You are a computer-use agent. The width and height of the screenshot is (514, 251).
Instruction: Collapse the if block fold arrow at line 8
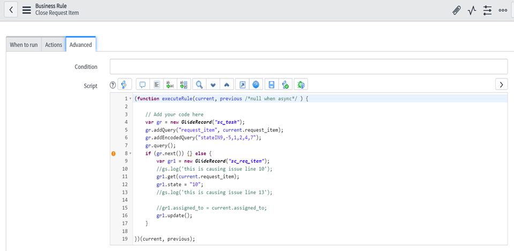131,153
